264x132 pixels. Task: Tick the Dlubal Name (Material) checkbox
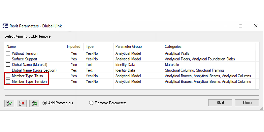[x=8, y=65]
